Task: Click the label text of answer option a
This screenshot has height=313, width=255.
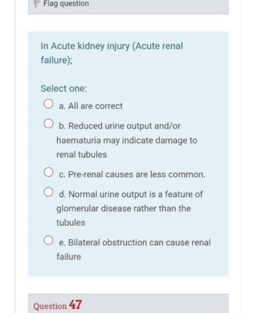Action: click(x=90, y=106)
